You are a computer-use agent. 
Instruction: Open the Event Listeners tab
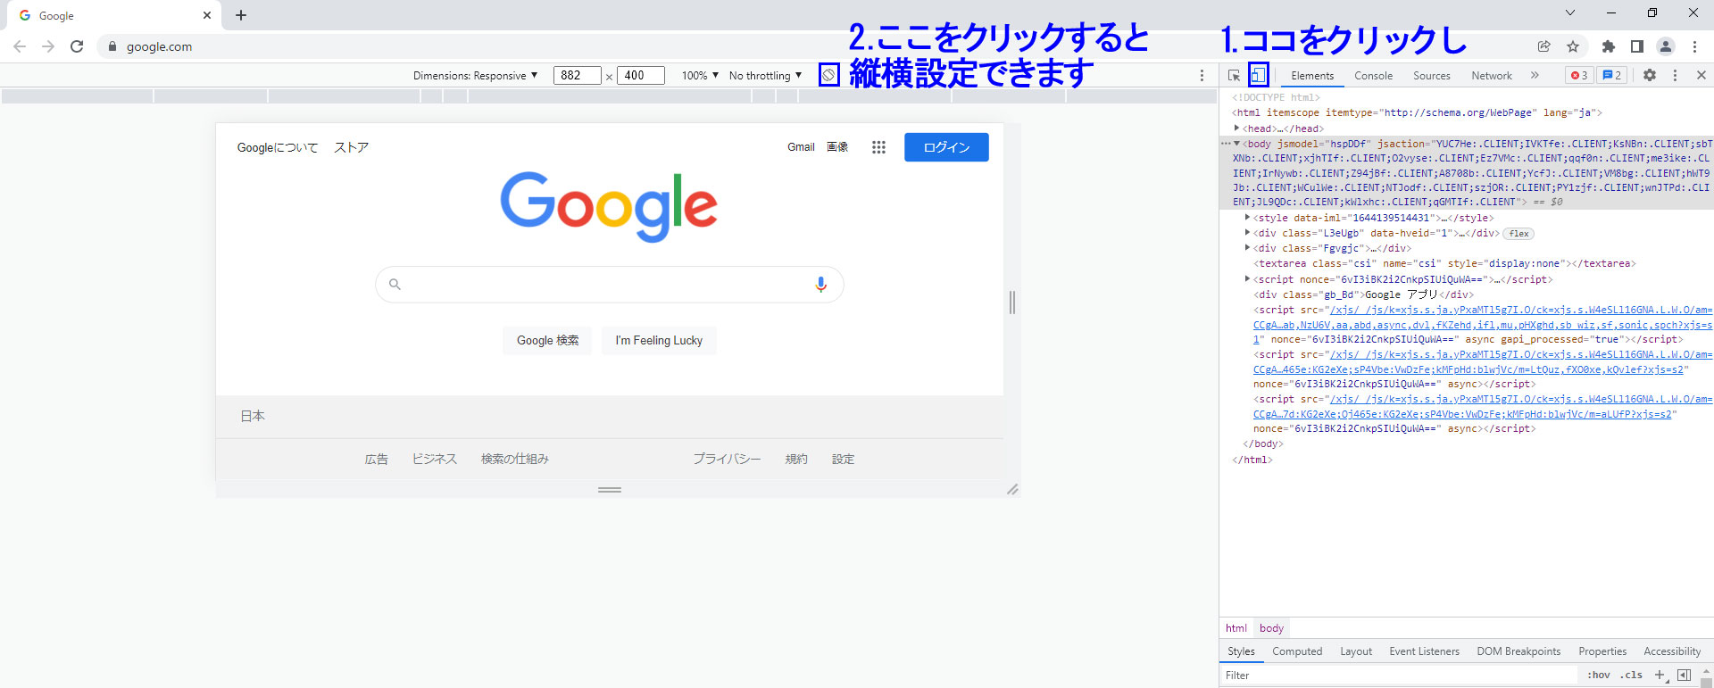pyautogui.click(x=1424, y=651)
